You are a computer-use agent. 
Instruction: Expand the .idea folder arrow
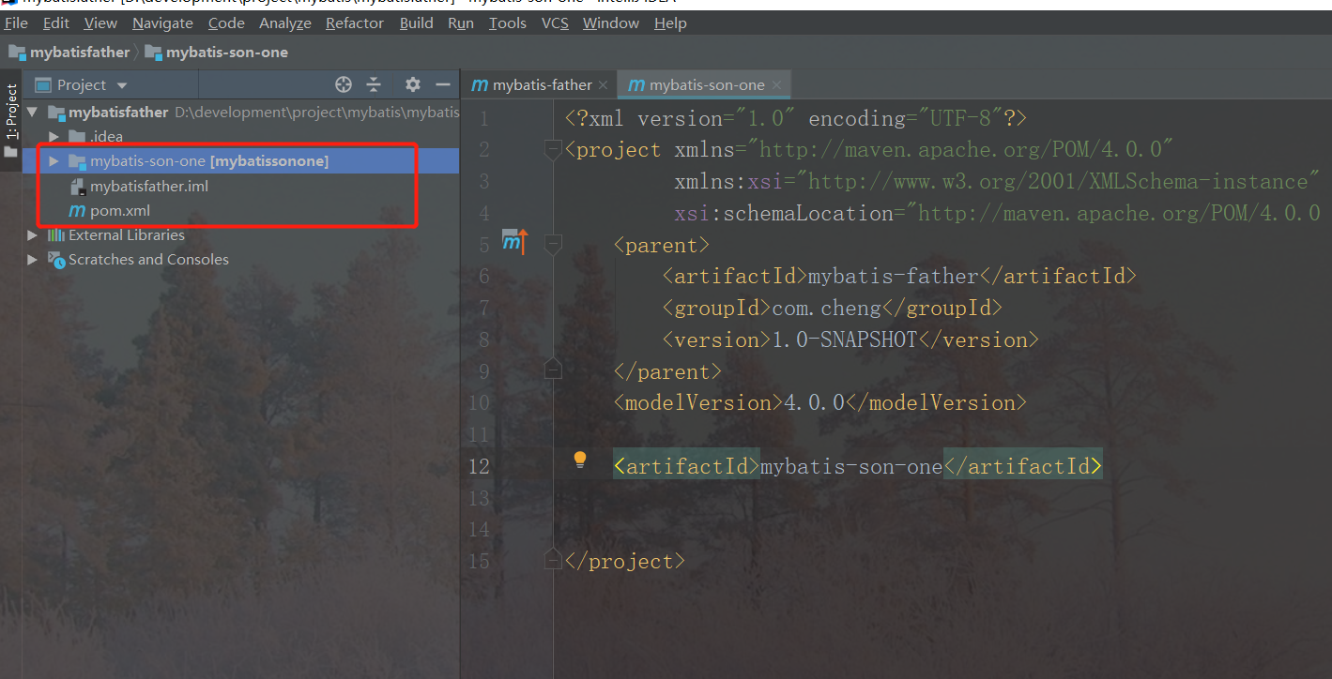[54, 137]
